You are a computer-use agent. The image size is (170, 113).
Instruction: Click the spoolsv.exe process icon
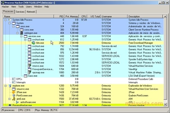coord(29,59)
